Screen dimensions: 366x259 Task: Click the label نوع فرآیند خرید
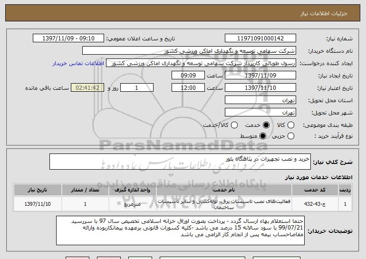point(334,136)
